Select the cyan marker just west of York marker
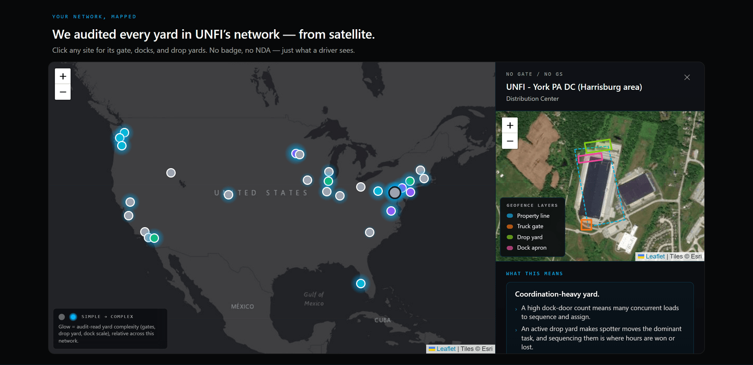This screenshot has width=753, height=365. [378, 191]
